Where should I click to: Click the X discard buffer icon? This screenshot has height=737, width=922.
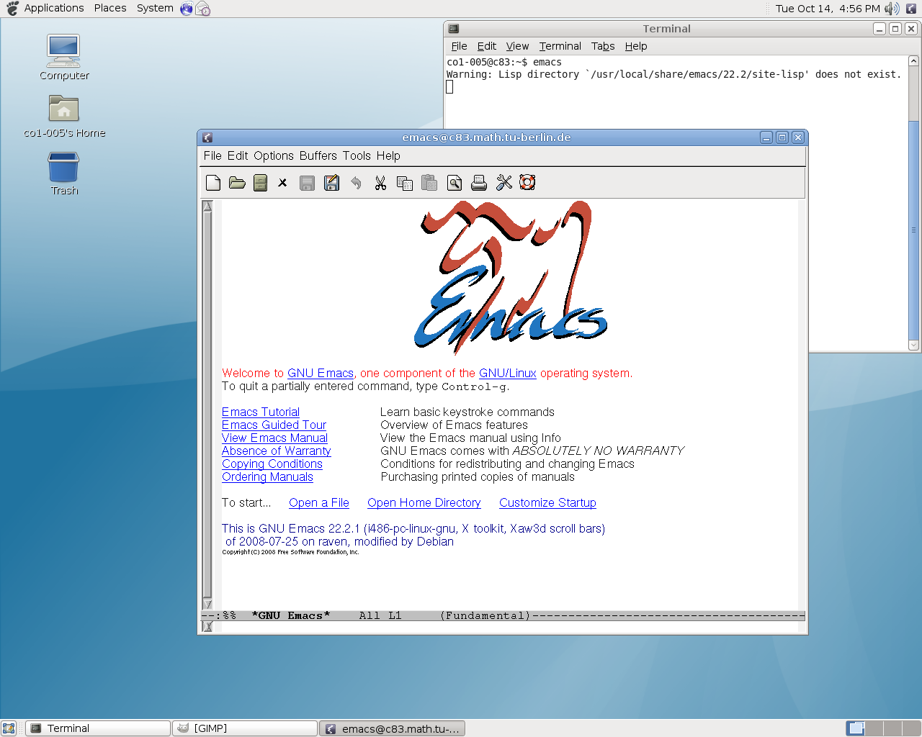[x=283, y=183]
